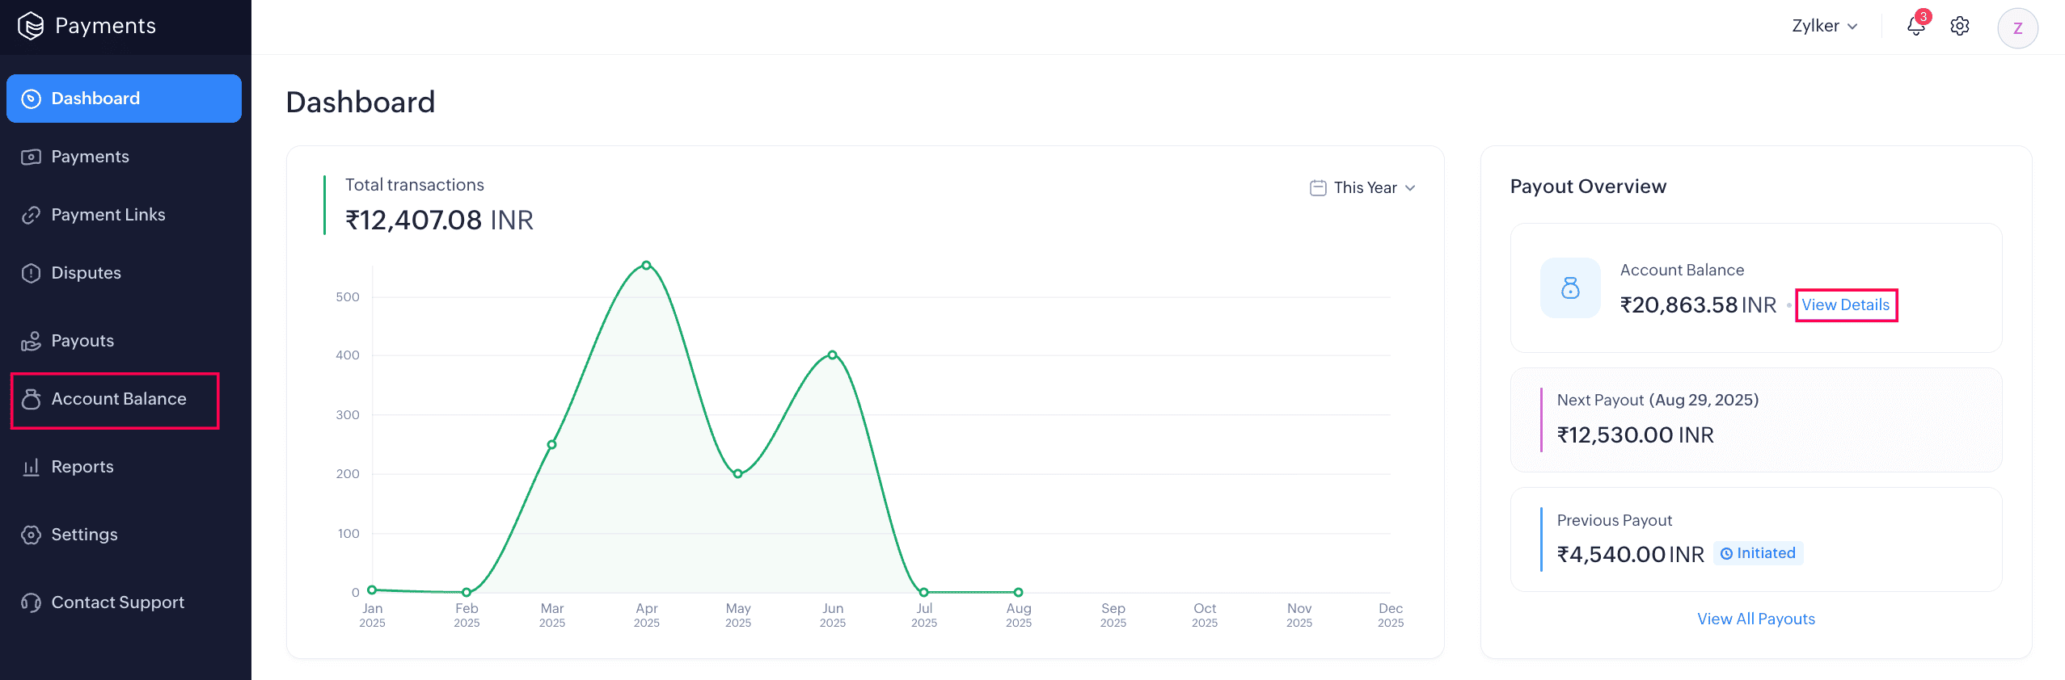Open the View Details link
Image resolution: width=2065 pixels, height=680 pixels.
[x=1846, y=305]
